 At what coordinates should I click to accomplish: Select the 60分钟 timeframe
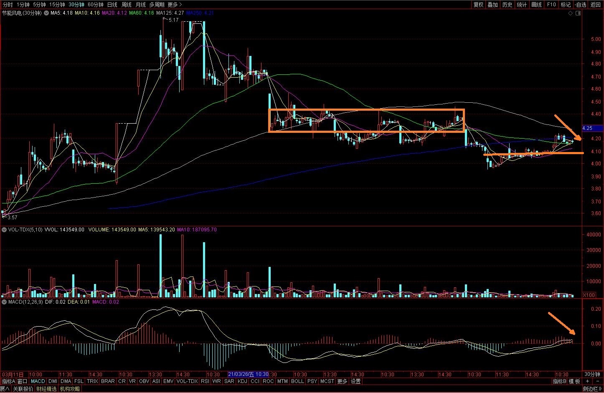95,5
